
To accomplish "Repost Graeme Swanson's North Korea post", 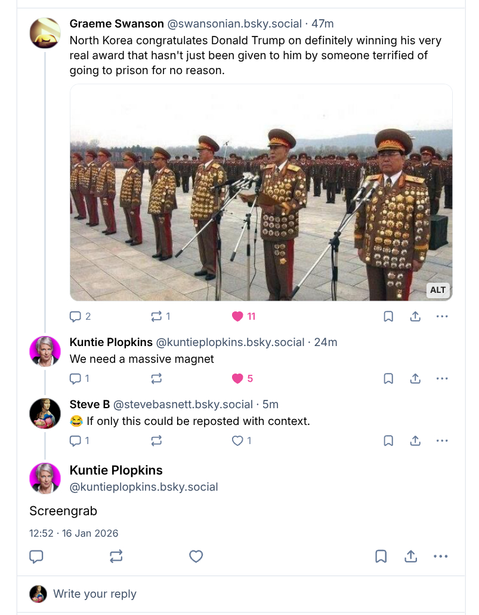I will [157, 316].
